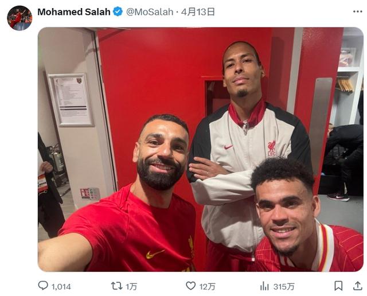Click the retweet arrows icon
Viewport: 367px width, 296px height.
tap(116, 286)
